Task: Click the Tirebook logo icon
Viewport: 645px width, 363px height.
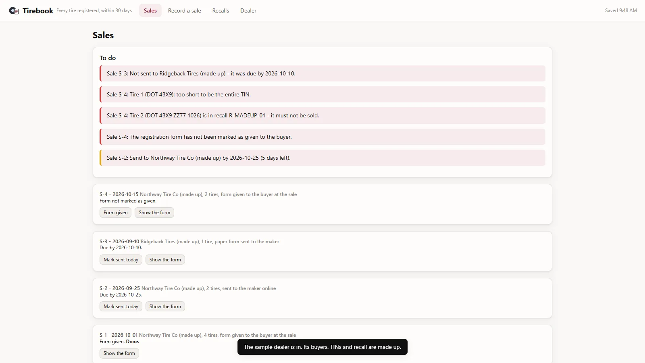Action: pos(14,11)
